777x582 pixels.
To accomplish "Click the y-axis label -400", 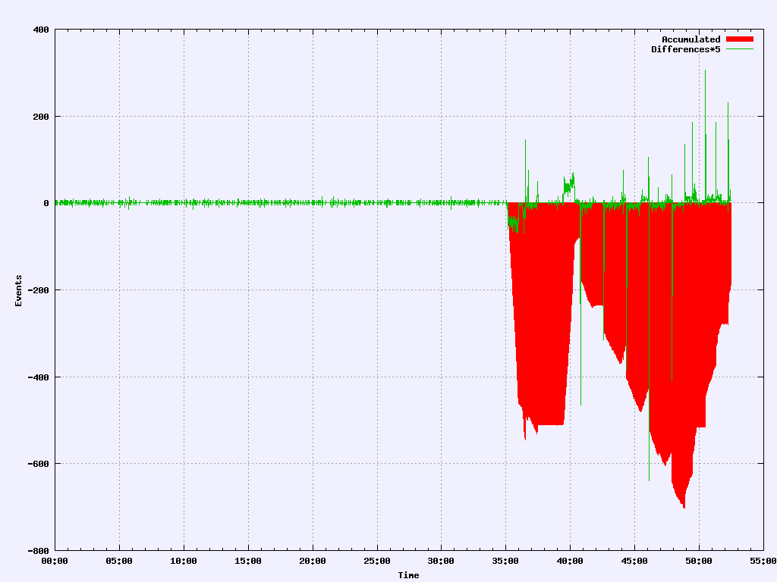I will pyautogui.click(x=38, y=377).
